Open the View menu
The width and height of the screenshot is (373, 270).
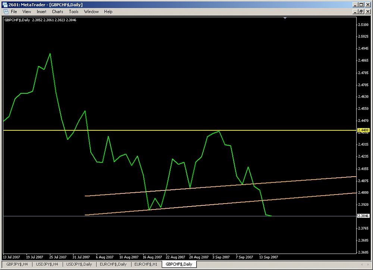pyautogui.click(x=26, y=12)
